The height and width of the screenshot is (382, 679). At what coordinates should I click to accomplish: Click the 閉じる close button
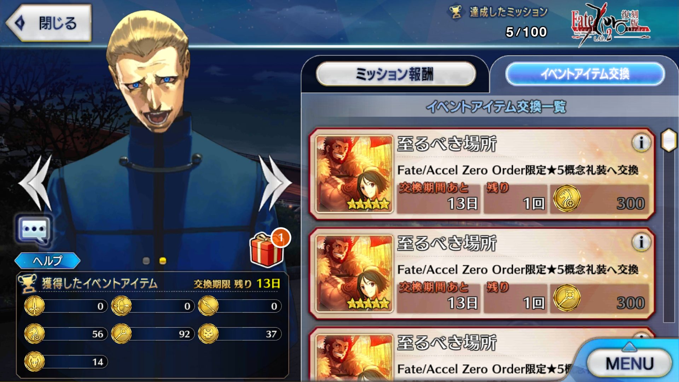click(49, 23)
